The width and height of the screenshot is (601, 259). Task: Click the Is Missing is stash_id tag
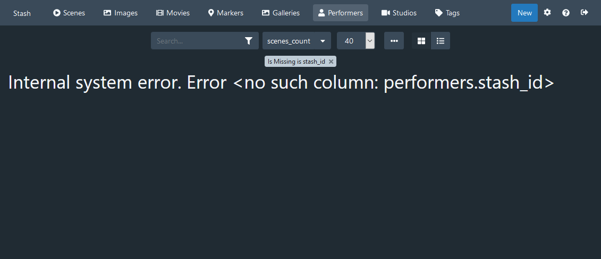coord(300,61)
